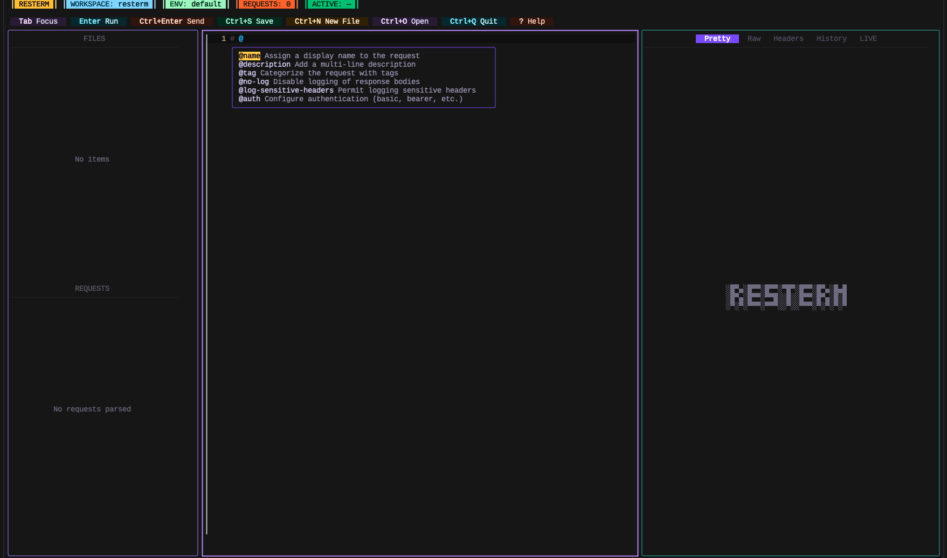947x558 pixels.
Task: Click the ENV: default environment indicator
Action: click(x=195, y=4)
